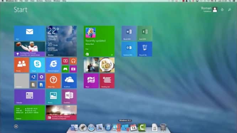Open the small red Video tile
Image resolution: width=237 pixels, height=133 pixels.
pos(65,61)
